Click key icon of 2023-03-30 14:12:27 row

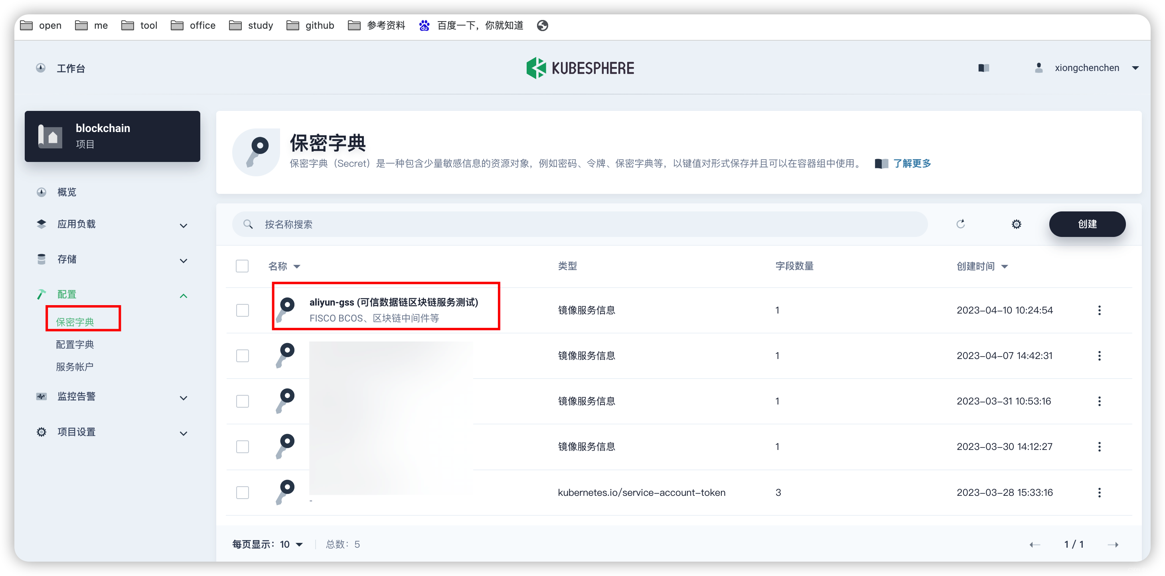click(x=285, y=446)
